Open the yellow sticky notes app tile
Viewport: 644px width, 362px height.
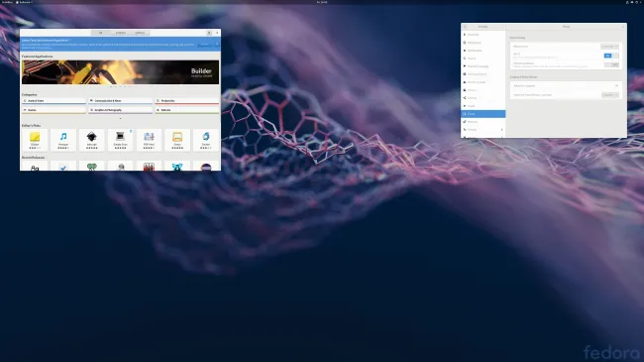[35, 140]
